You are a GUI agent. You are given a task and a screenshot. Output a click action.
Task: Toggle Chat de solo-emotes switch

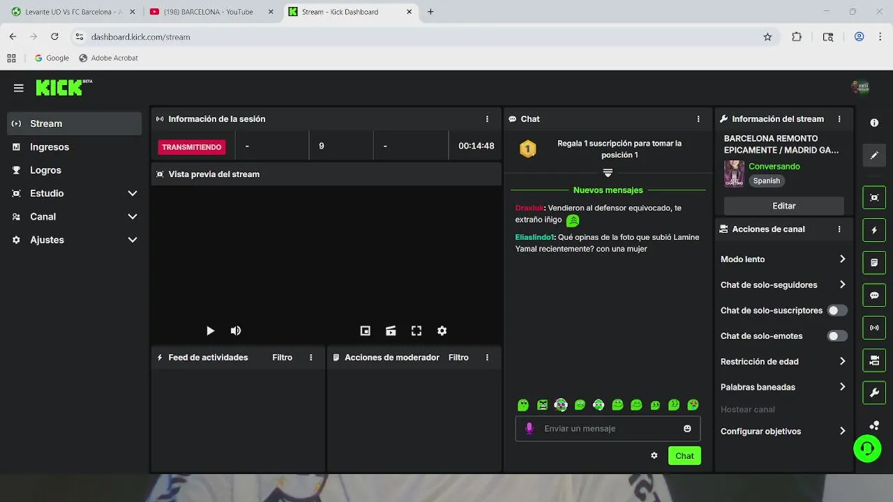click(x=836, y=336)
